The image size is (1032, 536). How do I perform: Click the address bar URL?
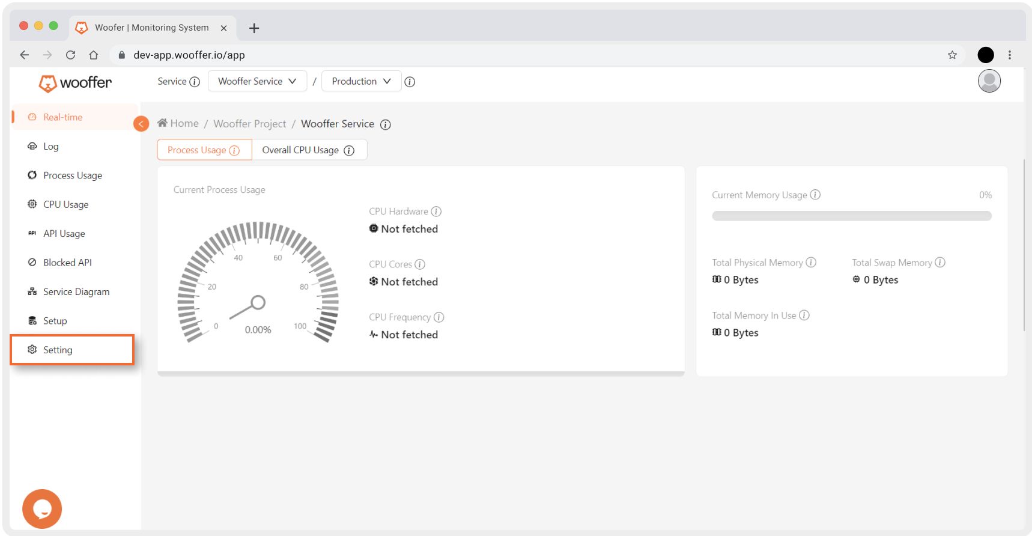click(189, 55)
